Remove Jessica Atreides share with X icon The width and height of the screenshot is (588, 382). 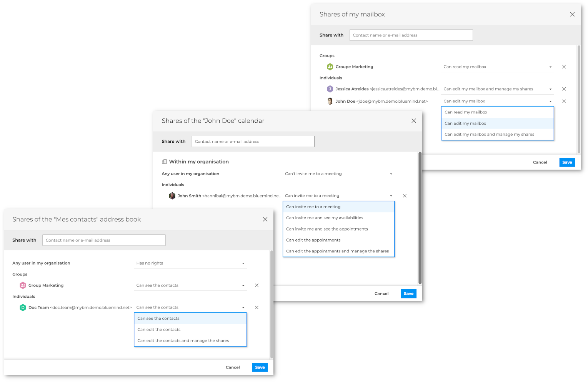point(564,89)
